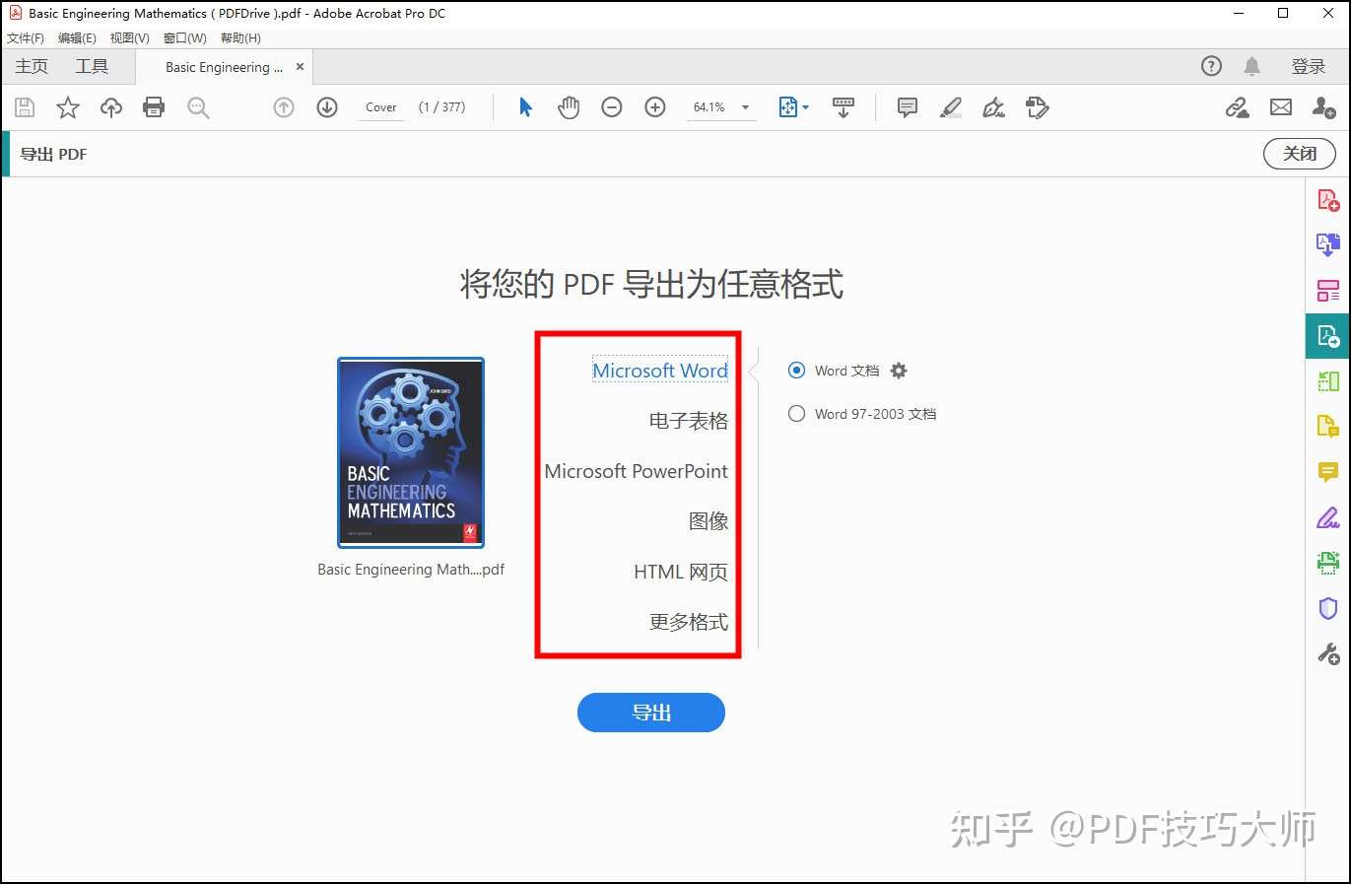Open the yellow Edit PDF sidebar icon
Image resolution: width=1351 pixels, height=884 pixels.
[1328, 427]
